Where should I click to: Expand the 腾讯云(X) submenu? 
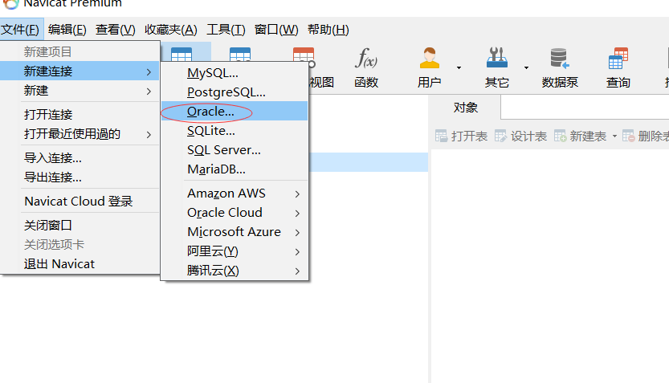(x=297, y=271)
